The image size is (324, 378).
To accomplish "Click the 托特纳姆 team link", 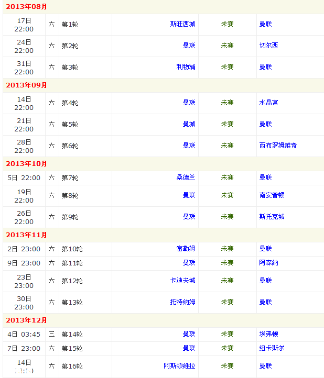I will coord(182,302).
